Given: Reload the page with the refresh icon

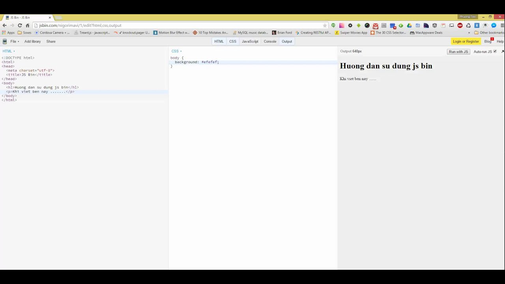Looking at the screenshot, I should 20,25.
